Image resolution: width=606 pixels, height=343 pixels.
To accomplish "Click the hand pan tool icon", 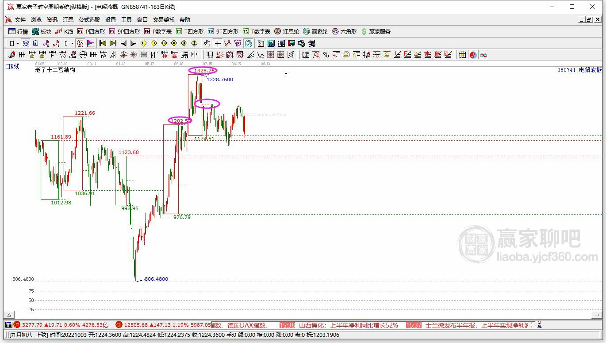I will [207, 43].
